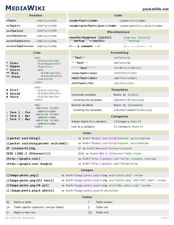Select the [http://google.com/ Google] syntax

(x=29, y=164)
